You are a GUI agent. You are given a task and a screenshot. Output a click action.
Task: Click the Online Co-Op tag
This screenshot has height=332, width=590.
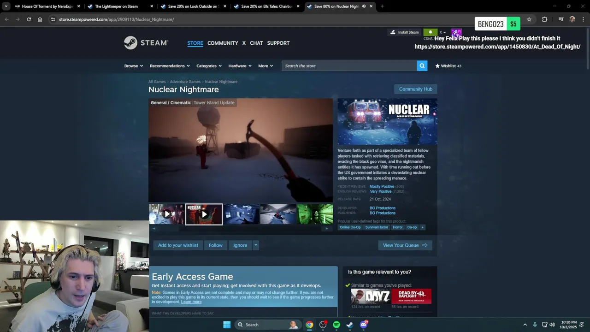coord(350,227)
